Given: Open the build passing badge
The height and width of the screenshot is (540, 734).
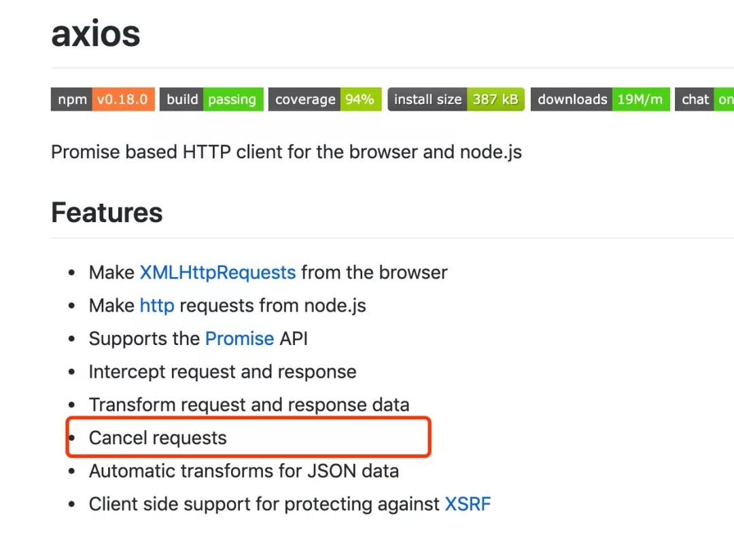Looking at the screenshot, I should (211, 99).
